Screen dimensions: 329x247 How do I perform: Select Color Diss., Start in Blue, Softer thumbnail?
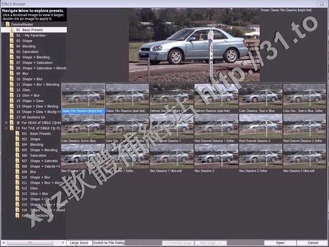(304, 96)
